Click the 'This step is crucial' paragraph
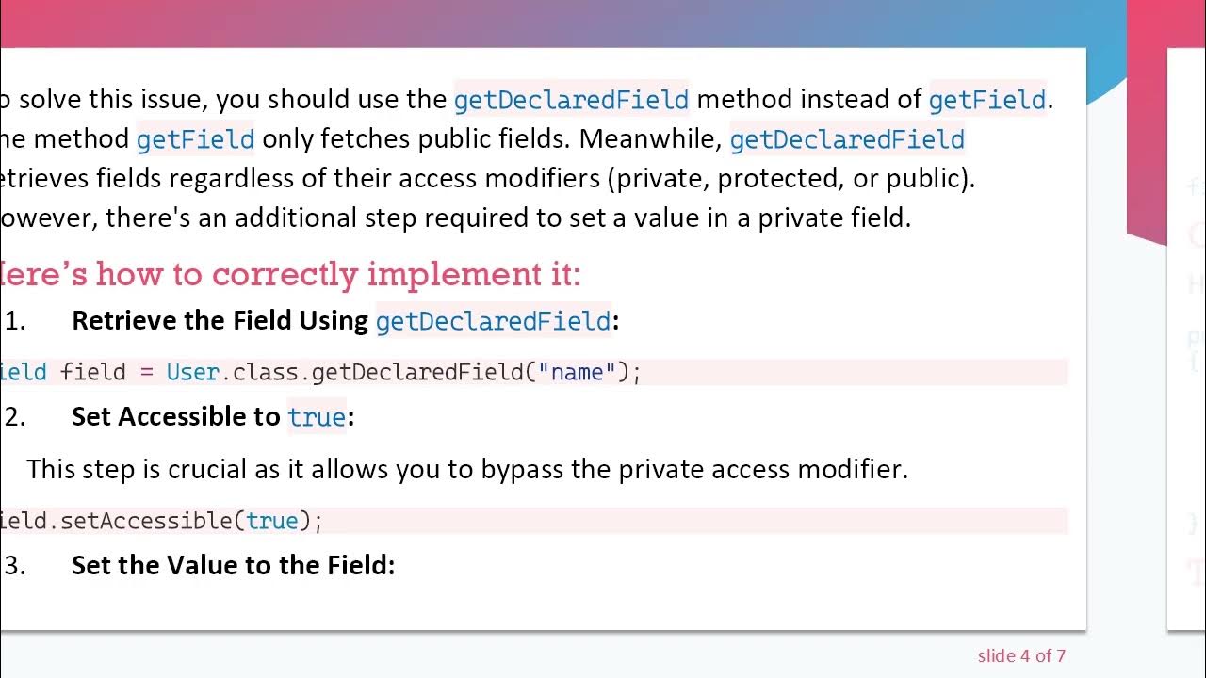This screenshot has height=678, width=1206. (467, 469)
